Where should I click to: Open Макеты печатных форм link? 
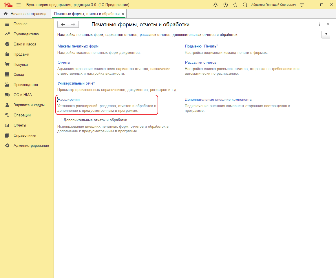click(78, 46)
